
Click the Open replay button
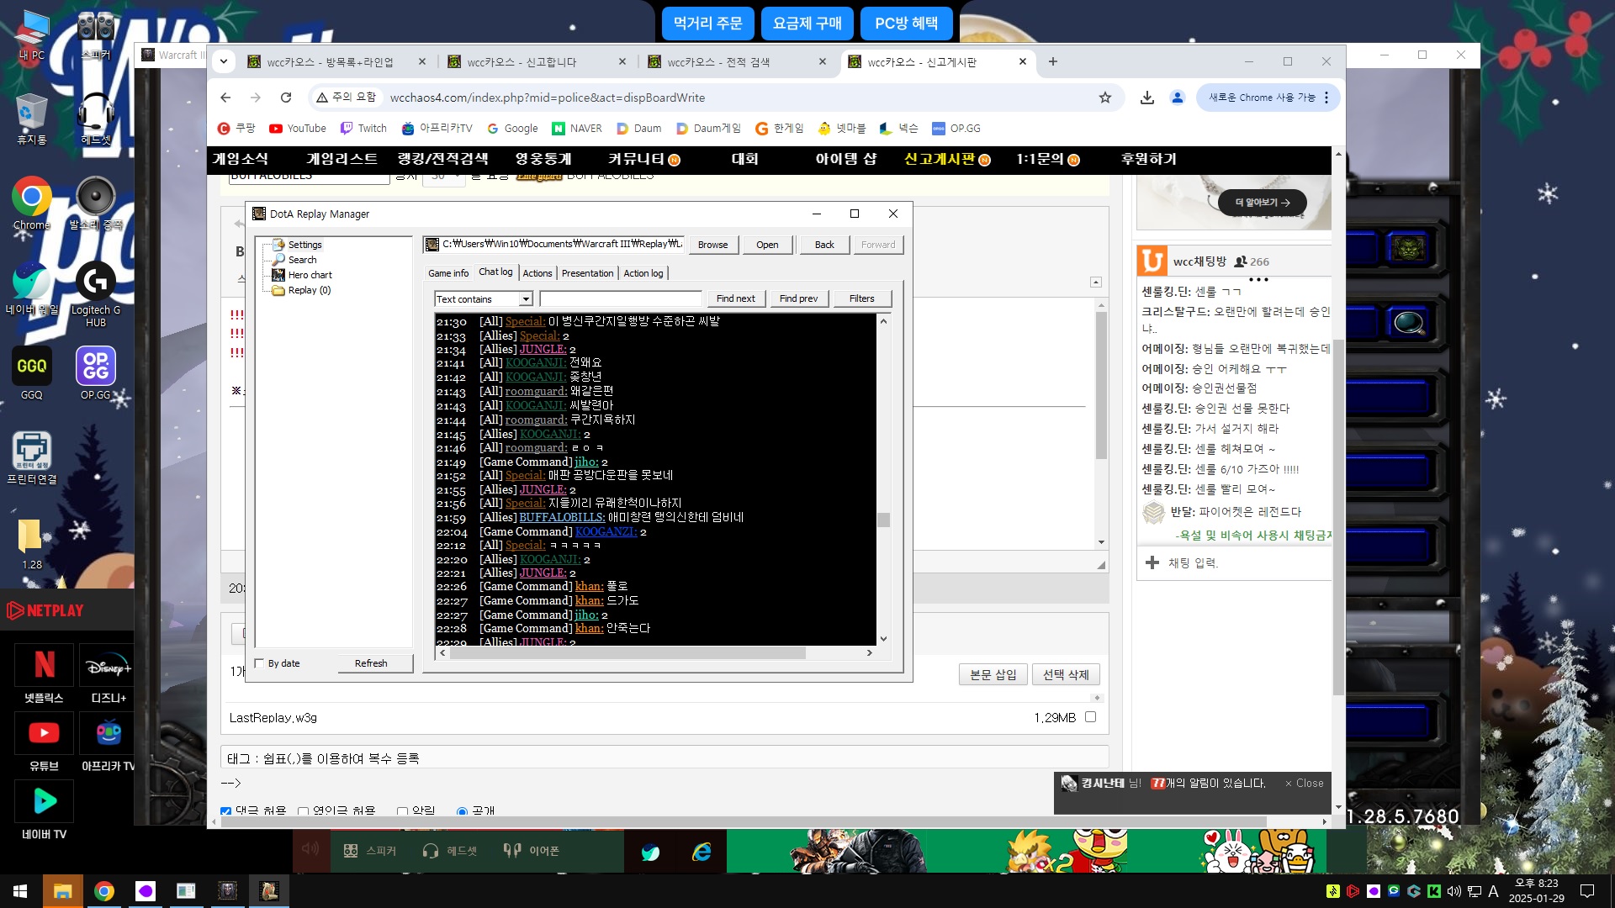[x=767, y=245]
